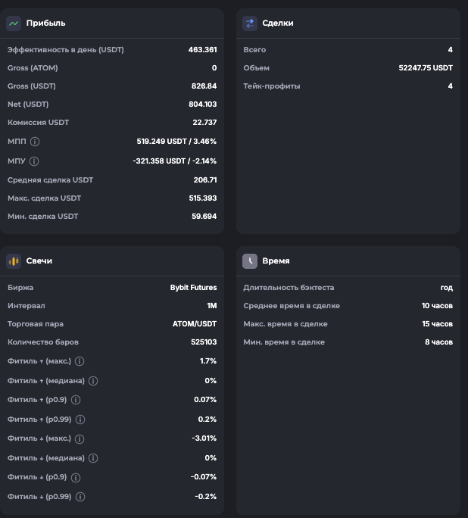Click the Длительность бэктеста label
The height and width of the screenshot is (518, 468).
(x=289, y=288)
